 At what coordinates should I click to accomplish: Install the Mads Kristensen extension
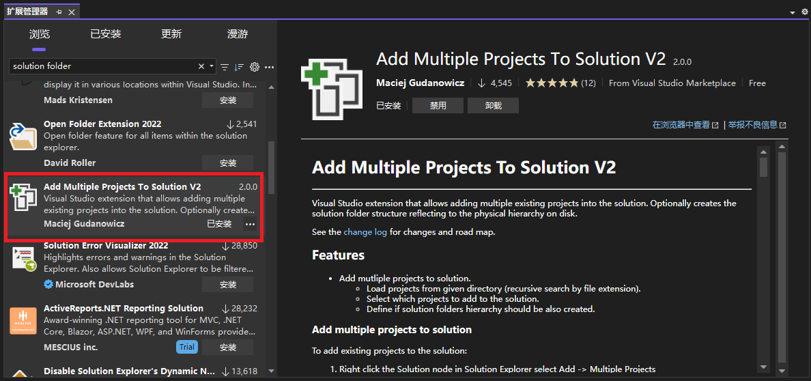(227, 100)
